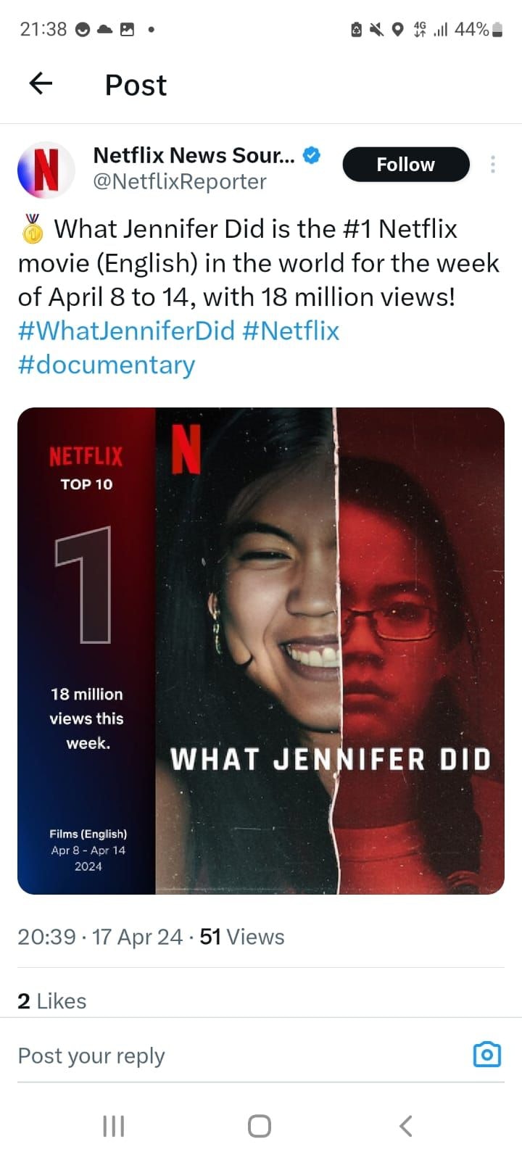The image size is (522, 1160).
Task: Tap the post timestamp 20:39 · 17 Apr 24
Action: pos(100,937)
